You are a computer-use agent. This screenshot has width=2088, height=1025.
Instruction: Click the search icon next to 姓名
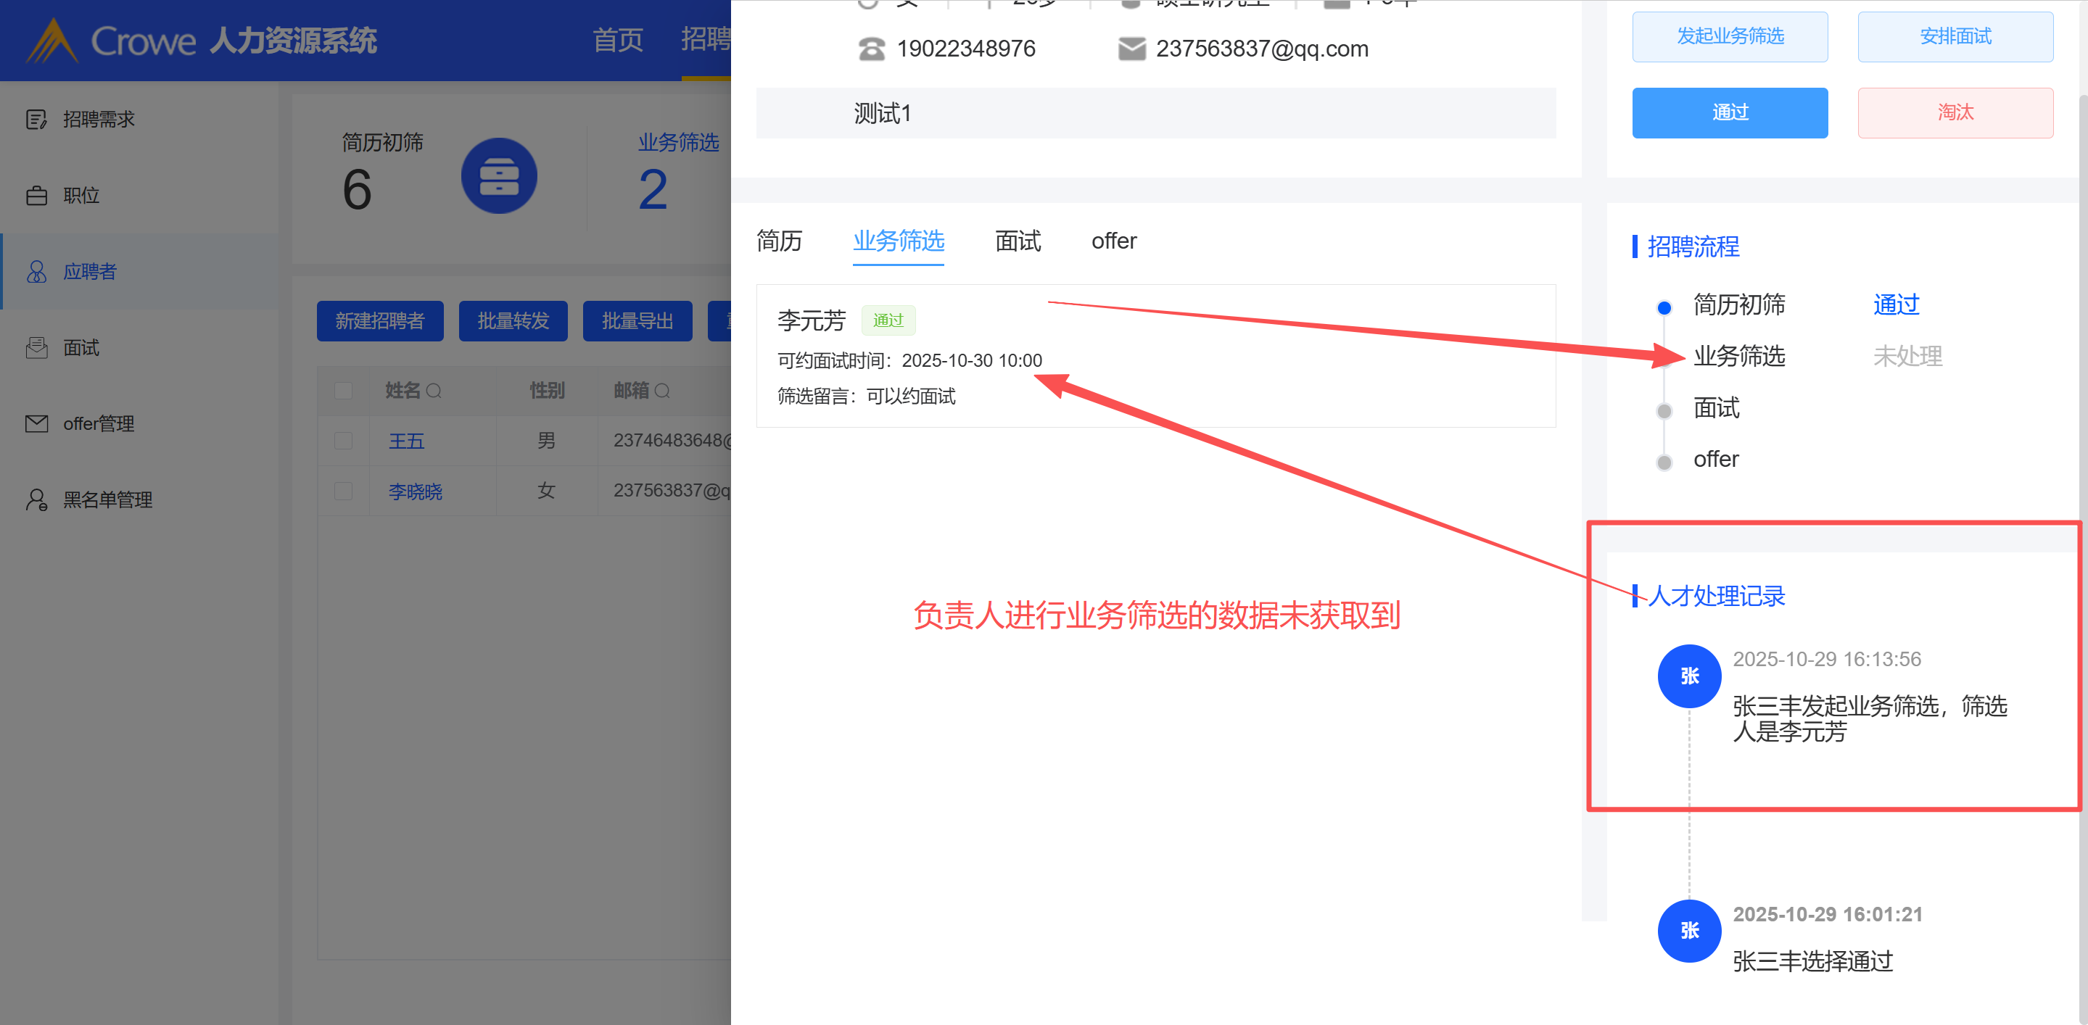tap(434, 391)
